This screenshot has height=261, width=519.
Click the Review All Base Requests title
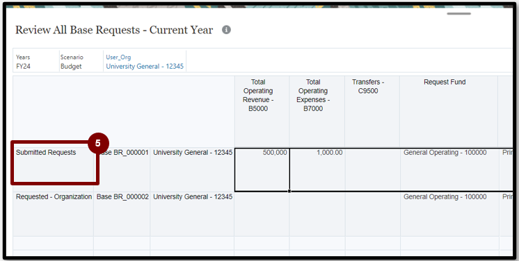(x=114, y=30)
